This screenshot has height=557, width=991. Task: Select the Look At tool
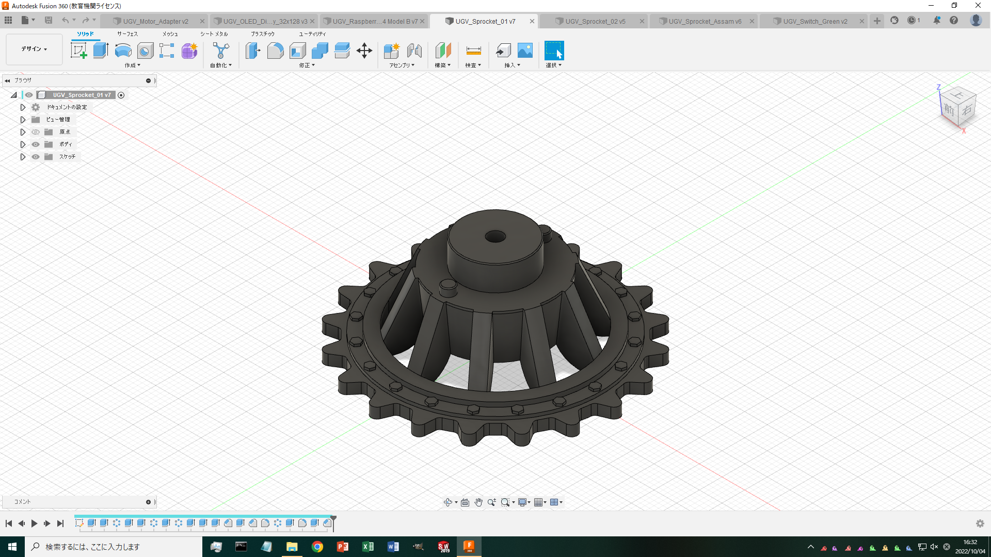[465, 502]
